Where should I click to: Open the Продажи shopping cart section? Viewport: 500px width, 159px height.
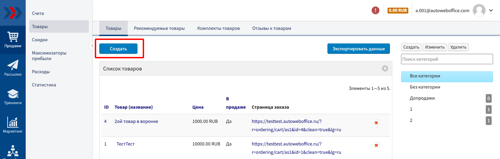click(13, 39)
